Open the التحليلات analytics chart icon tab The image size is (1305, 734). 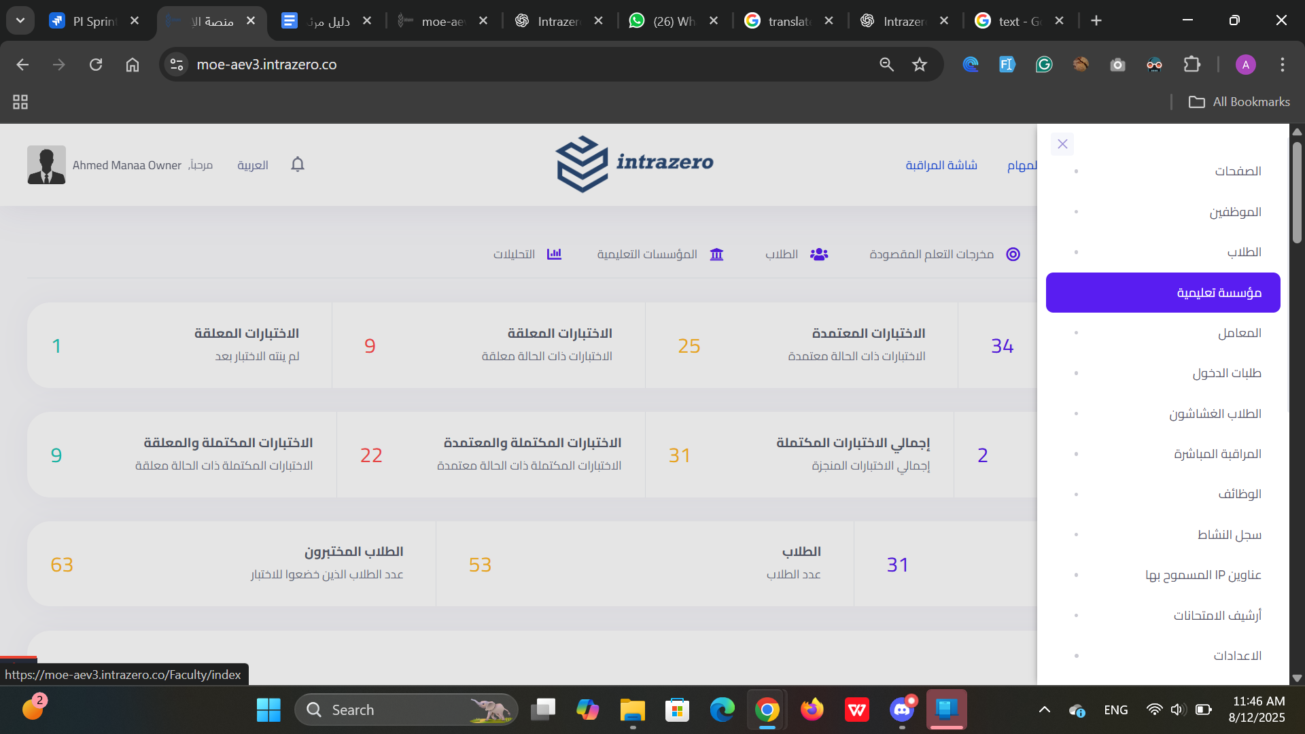pyautogui.click(x=554, y=254)
